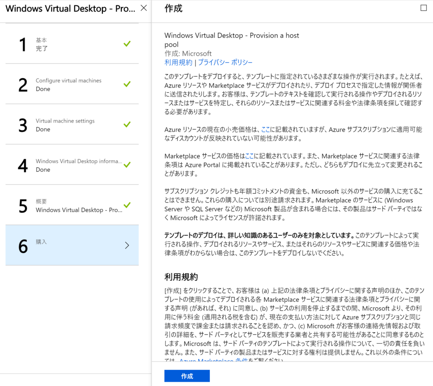Open step 1 基本 完了
Screen dimensions: 433x386
click(72, 44)
